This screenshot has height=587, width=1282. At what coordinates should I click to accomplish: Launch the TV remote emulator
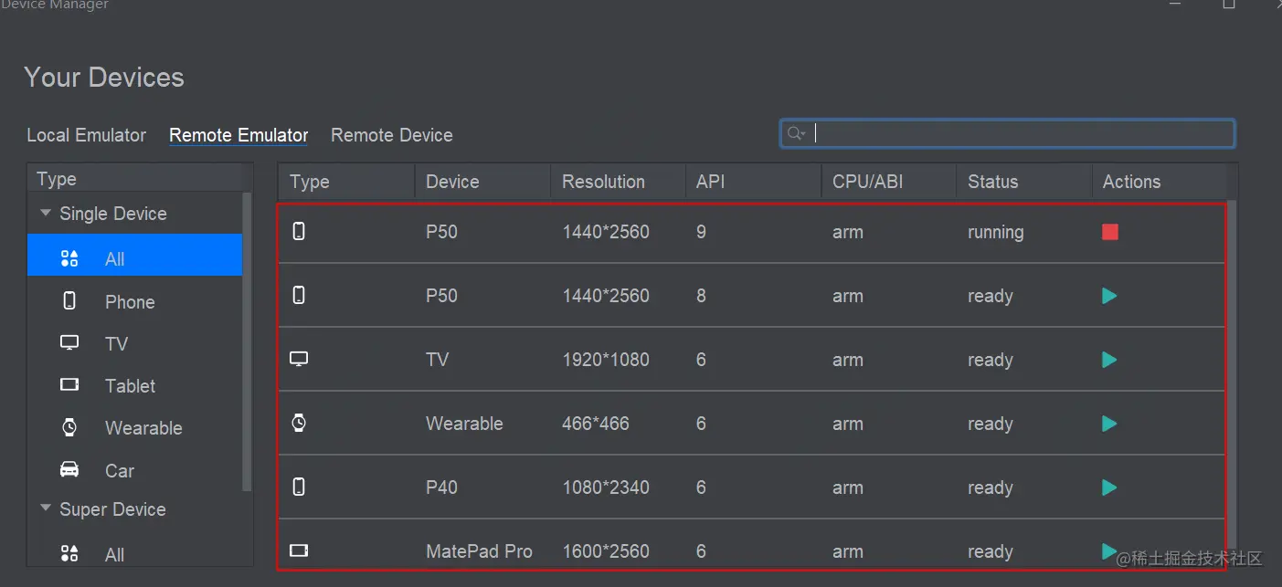click(1109, 360)
